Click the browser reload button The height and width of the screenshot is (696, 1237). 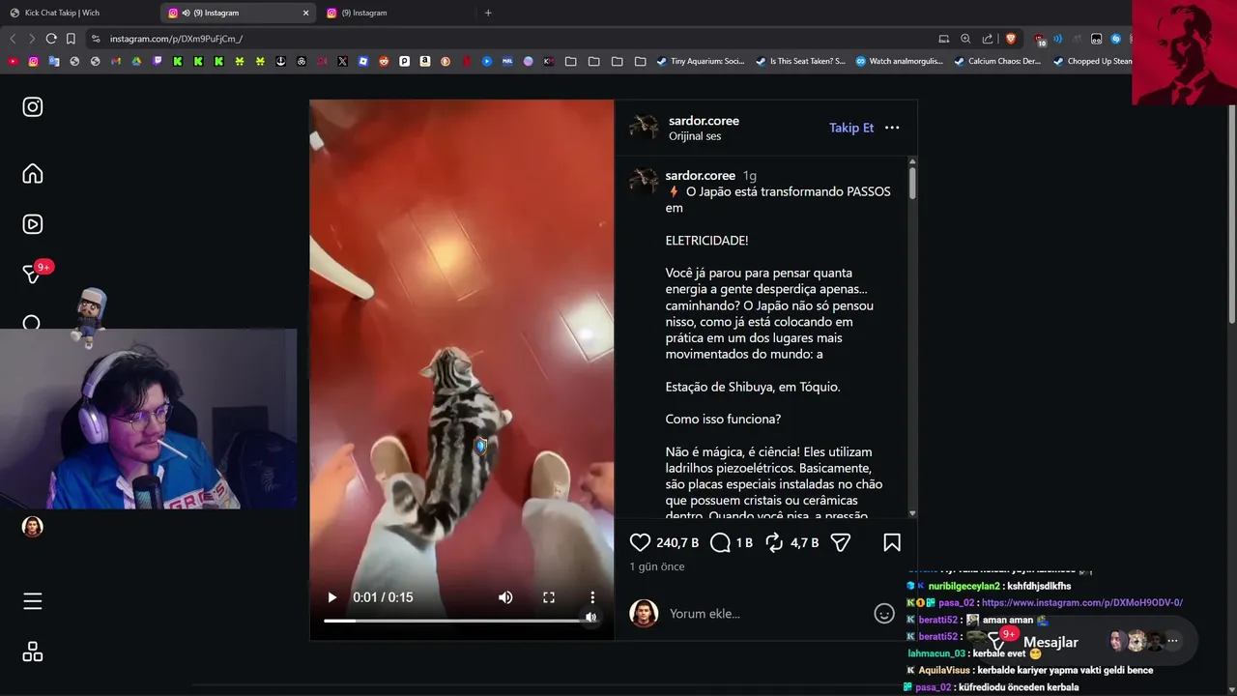[51, 39]
